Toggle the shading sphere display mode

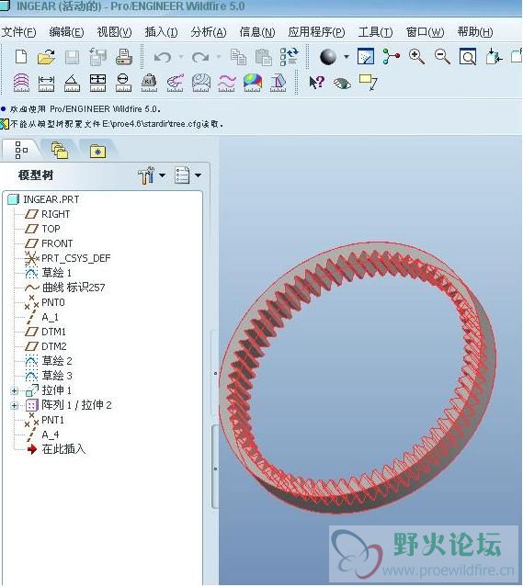[x=328, y=57]
